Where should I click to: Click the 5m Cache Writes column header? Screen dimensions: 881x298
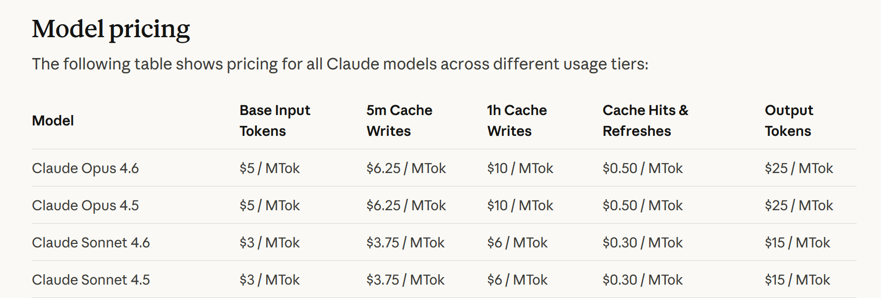399,120
